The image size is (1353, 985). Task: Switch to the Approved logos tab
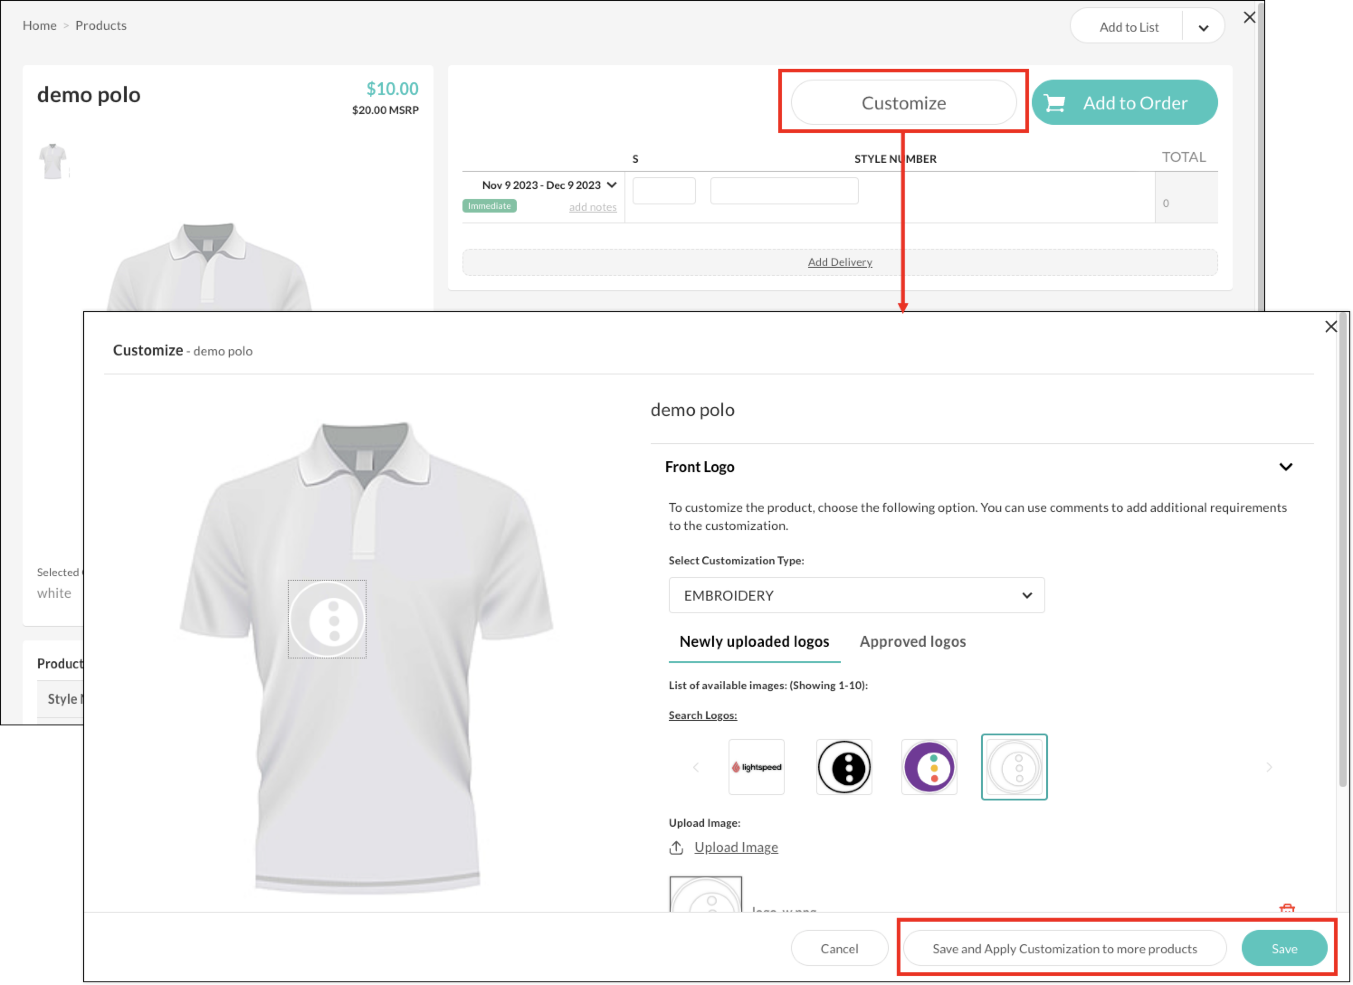[x=913, y=642]
